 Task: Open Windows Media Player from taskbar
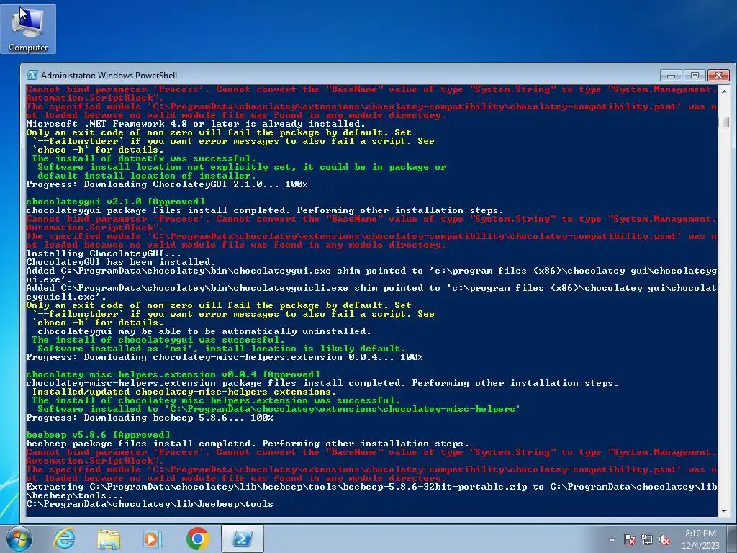(153, 539)
